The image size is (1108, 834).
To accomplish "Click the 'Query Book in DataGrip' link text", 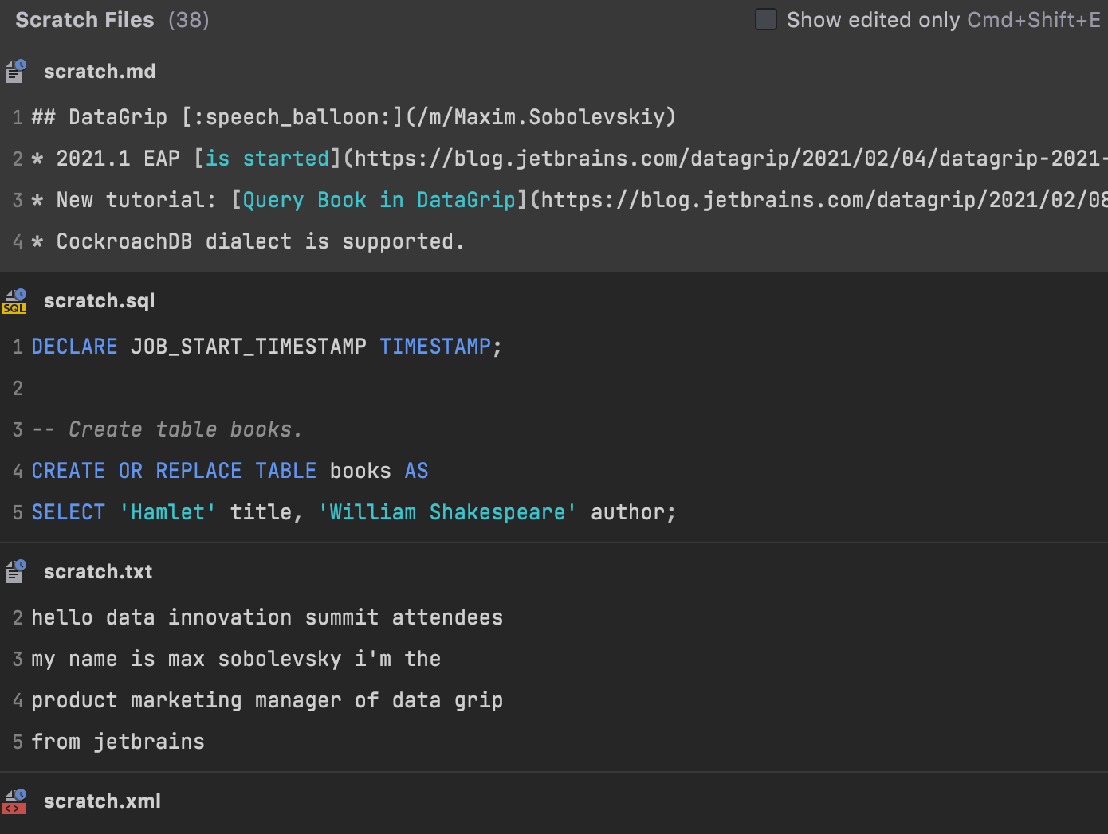I will tap(379, 200).
